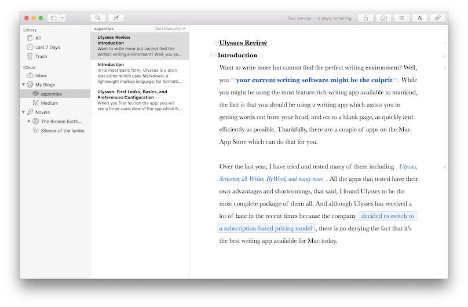Open the Sort Manually dropdown
This screenshot has height=307, width=468.
point(170,28)
